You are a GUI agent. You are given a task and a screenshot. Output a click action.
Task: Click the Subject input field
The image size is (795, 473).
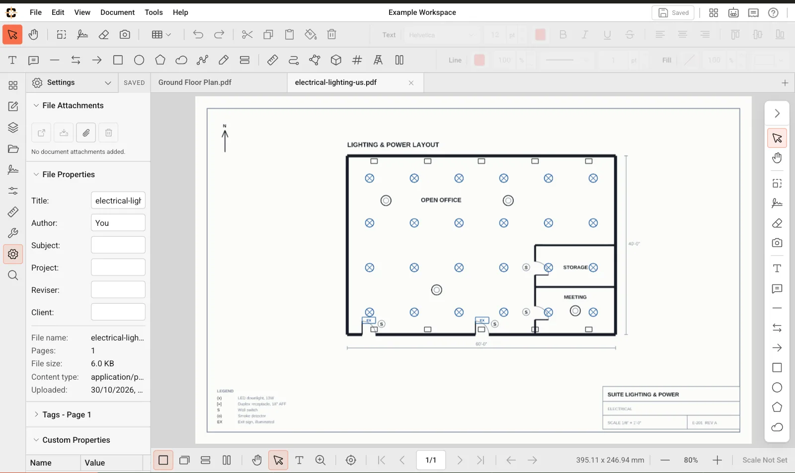coord(118,245)
